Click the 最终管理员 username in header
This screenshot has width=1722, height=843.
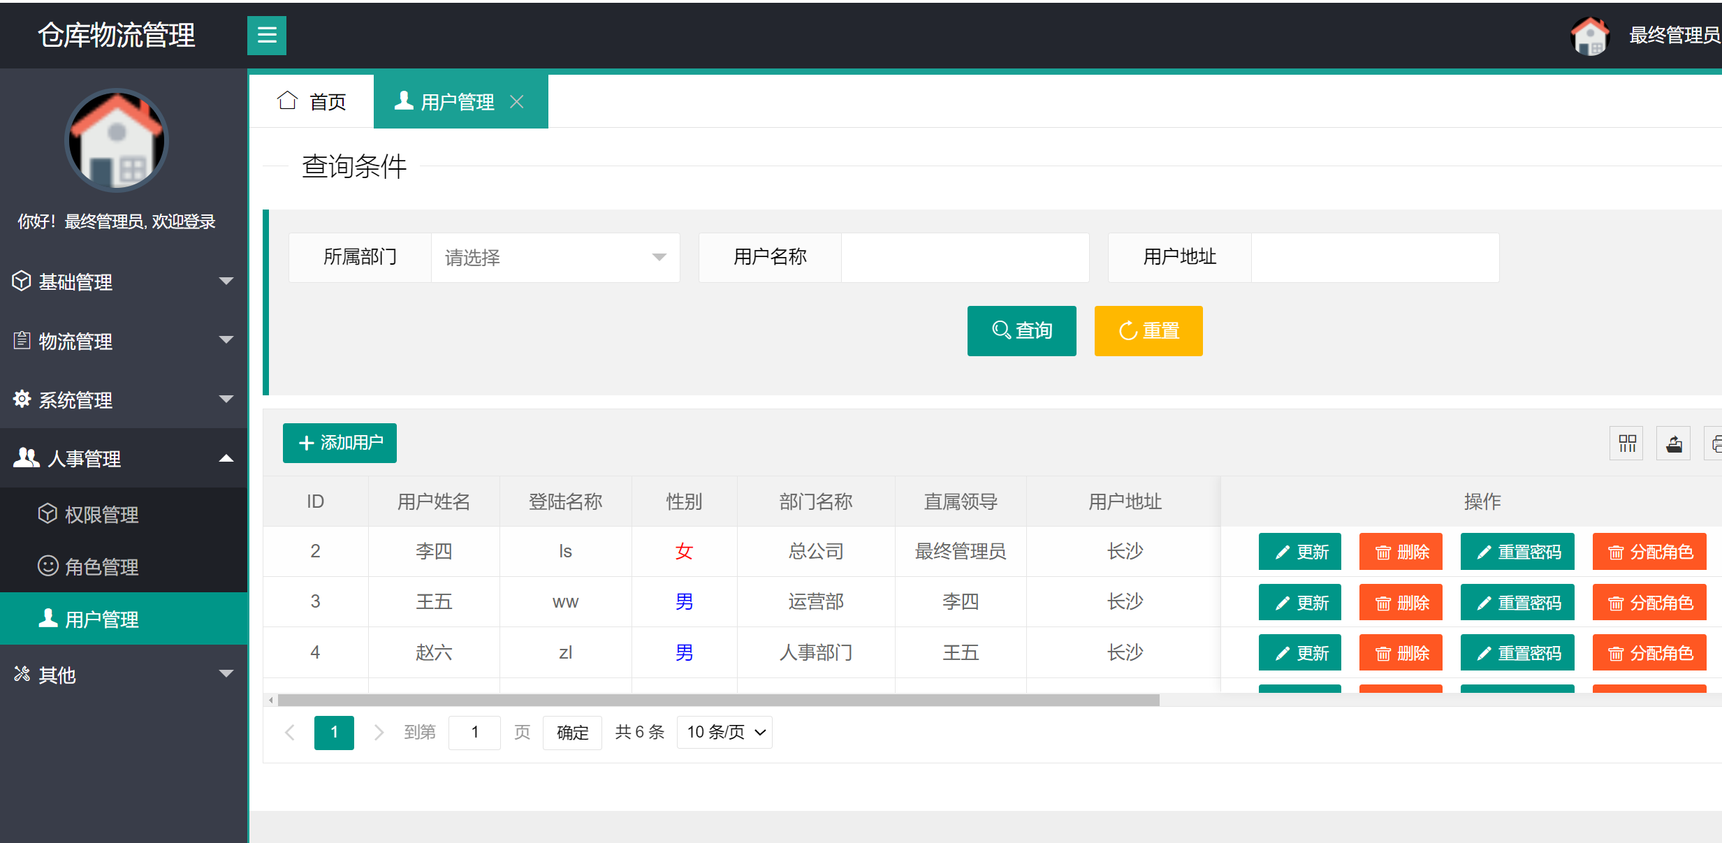coord(1674,35)
